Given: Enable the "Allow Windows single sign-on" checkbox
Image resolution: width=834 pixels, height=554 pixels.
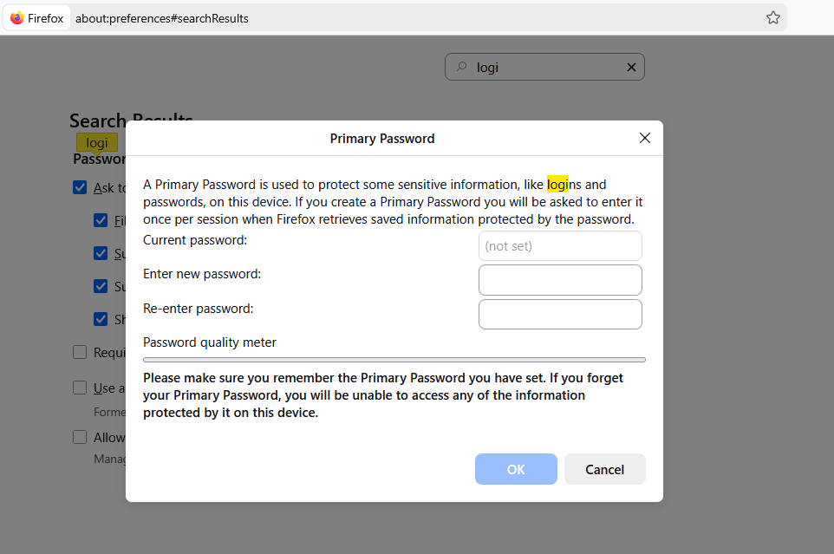Looking at the screenshot, I should (x=80, y=437).
